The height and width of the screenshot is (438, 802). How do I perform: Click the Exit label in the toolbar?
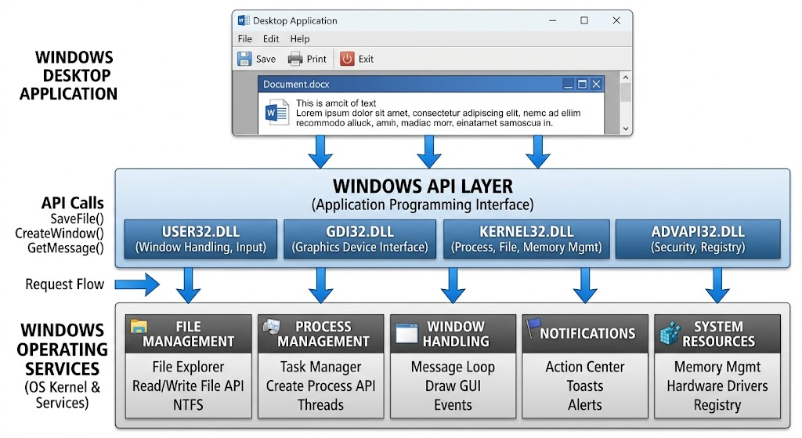pyautogui.click(x=366, y=59)
